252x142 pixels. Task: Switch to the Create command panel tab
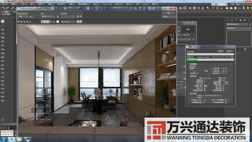pyautogui.click(x=228, y=21)
